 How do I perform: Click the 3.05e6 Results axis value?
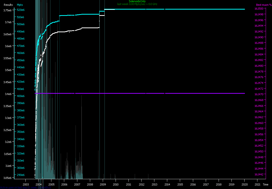(7, 178)
